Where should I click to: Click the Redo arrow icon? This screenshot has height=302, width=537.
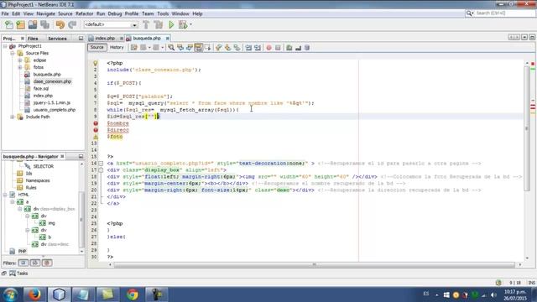pos(72,24)
